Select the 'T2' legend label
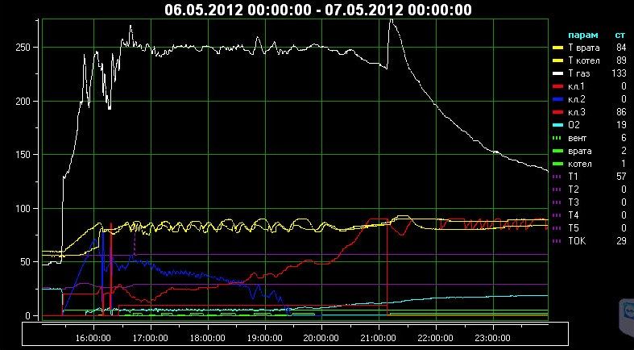Viewport: 634px width, 350px height. [x=574, y=190]
